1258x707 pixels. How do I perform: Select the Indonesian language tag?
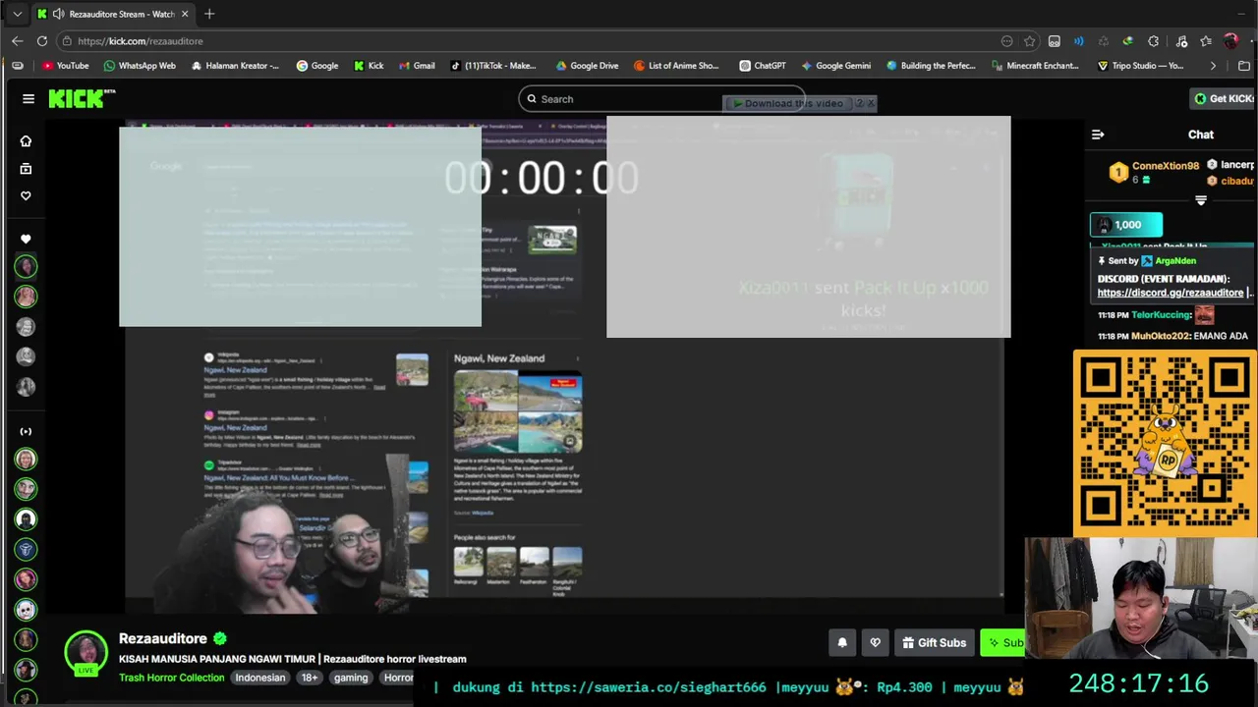point(259,678)
